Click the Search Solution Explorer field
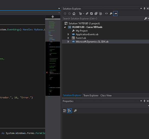149x139 pixels. 103,18
